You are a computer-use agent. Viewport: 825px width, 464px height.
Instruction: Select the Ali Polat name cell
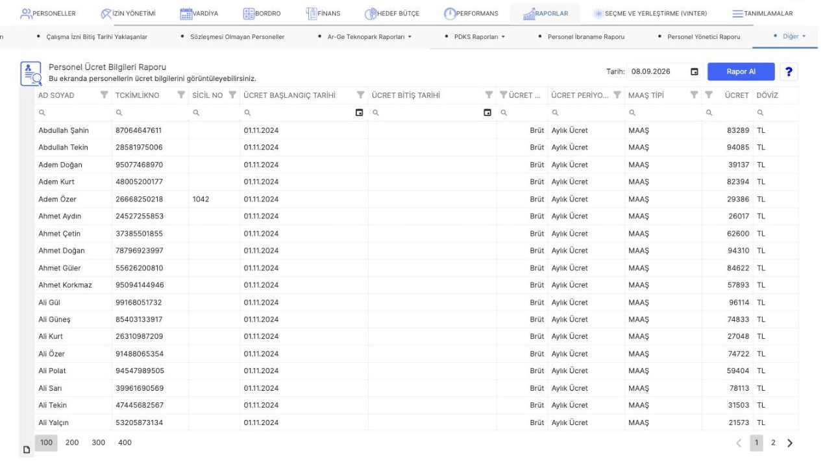point(53,371)
